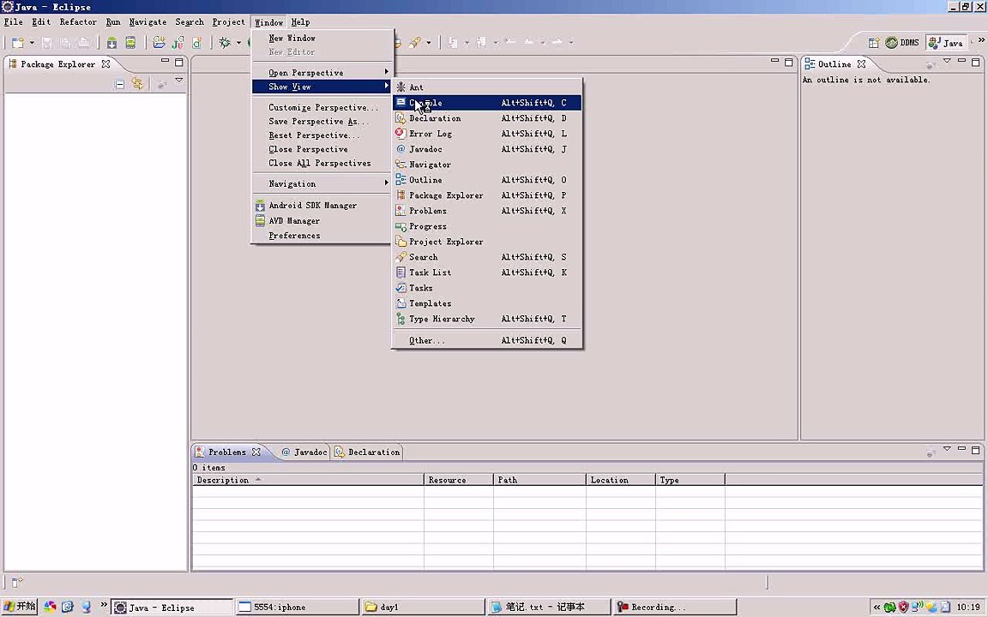
Task: Click the Debug bug icon in toolbar
Action: click(225, 43)
